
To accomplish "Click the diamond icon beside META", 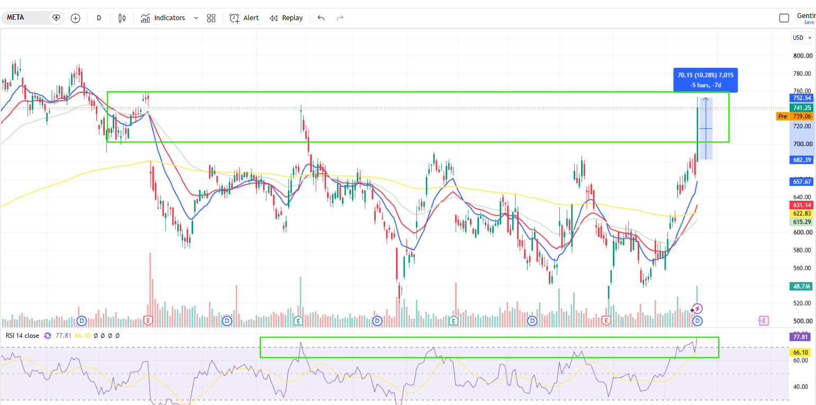I will coord(56,17).
